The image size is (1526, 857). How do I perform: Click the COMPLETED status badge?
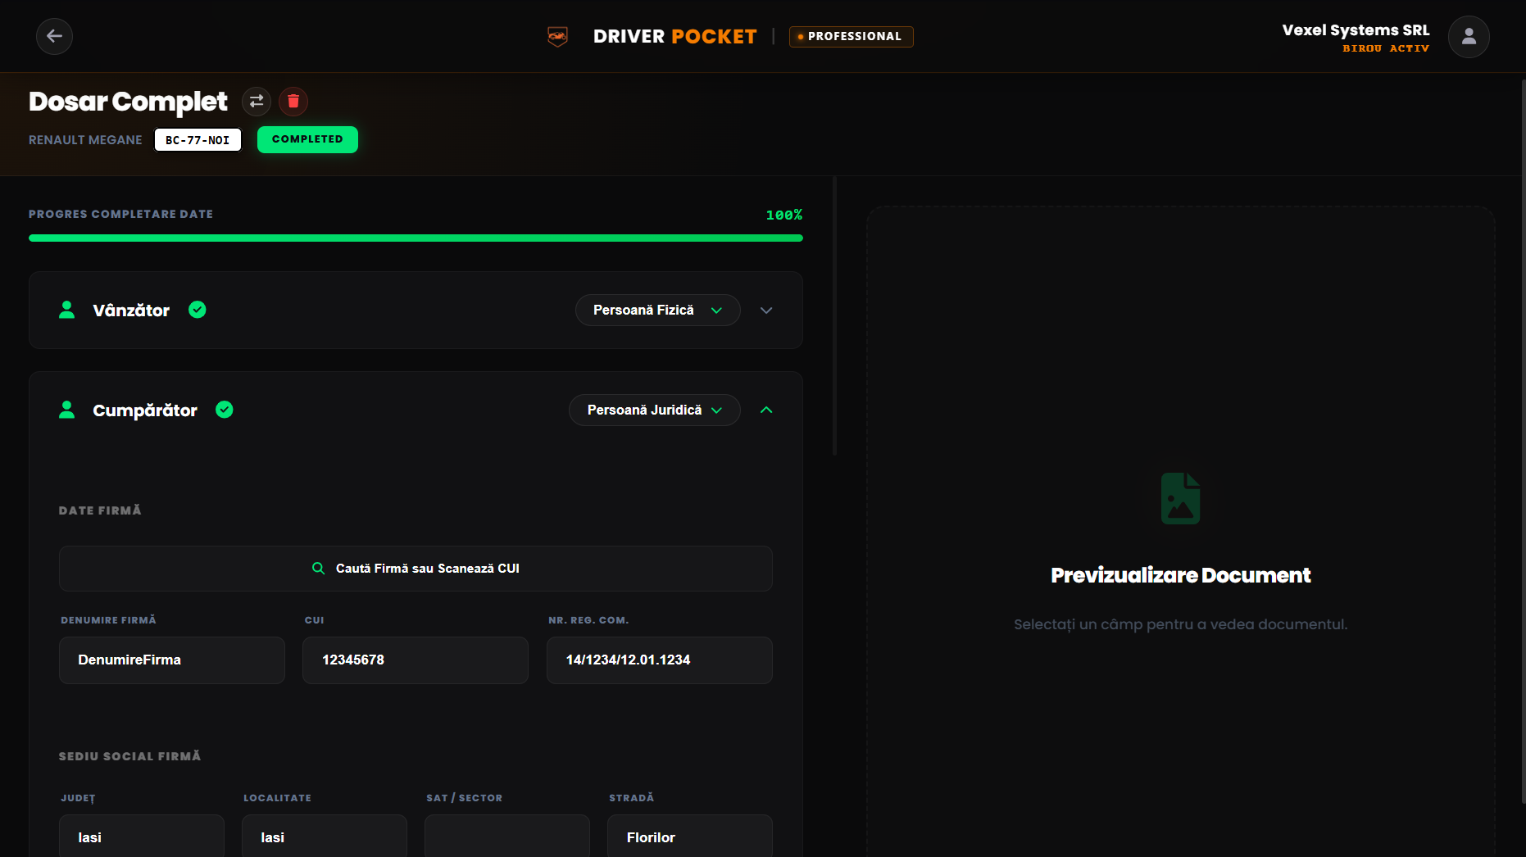tap(307, 139)
